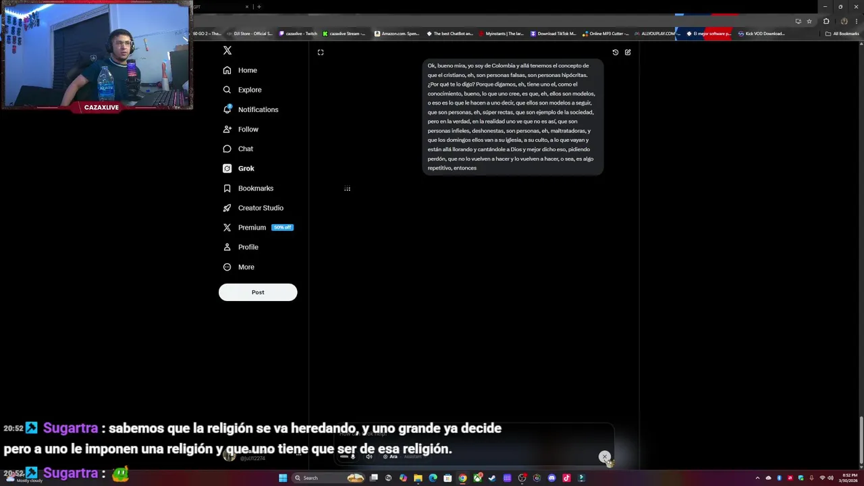Open the Home page in the sidebar
The image size is (864, 486).
click(240, 70)
